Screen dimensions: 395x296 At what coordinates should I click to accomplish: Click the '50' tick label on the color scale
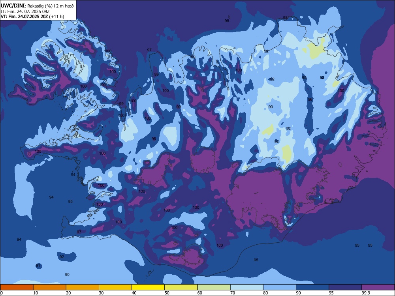167,293
